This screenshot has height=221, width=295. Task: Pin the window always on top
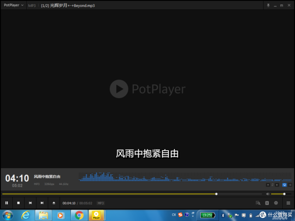point(268,5)
